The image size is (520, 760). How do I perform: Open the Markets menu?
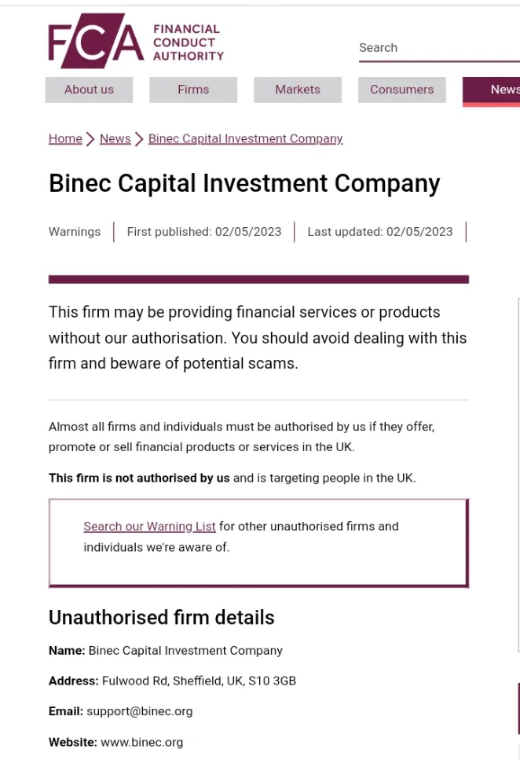click(x=298, y=90)
